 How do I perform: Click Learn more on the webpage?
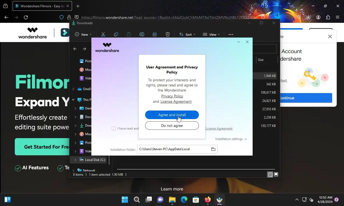(172, 189)
